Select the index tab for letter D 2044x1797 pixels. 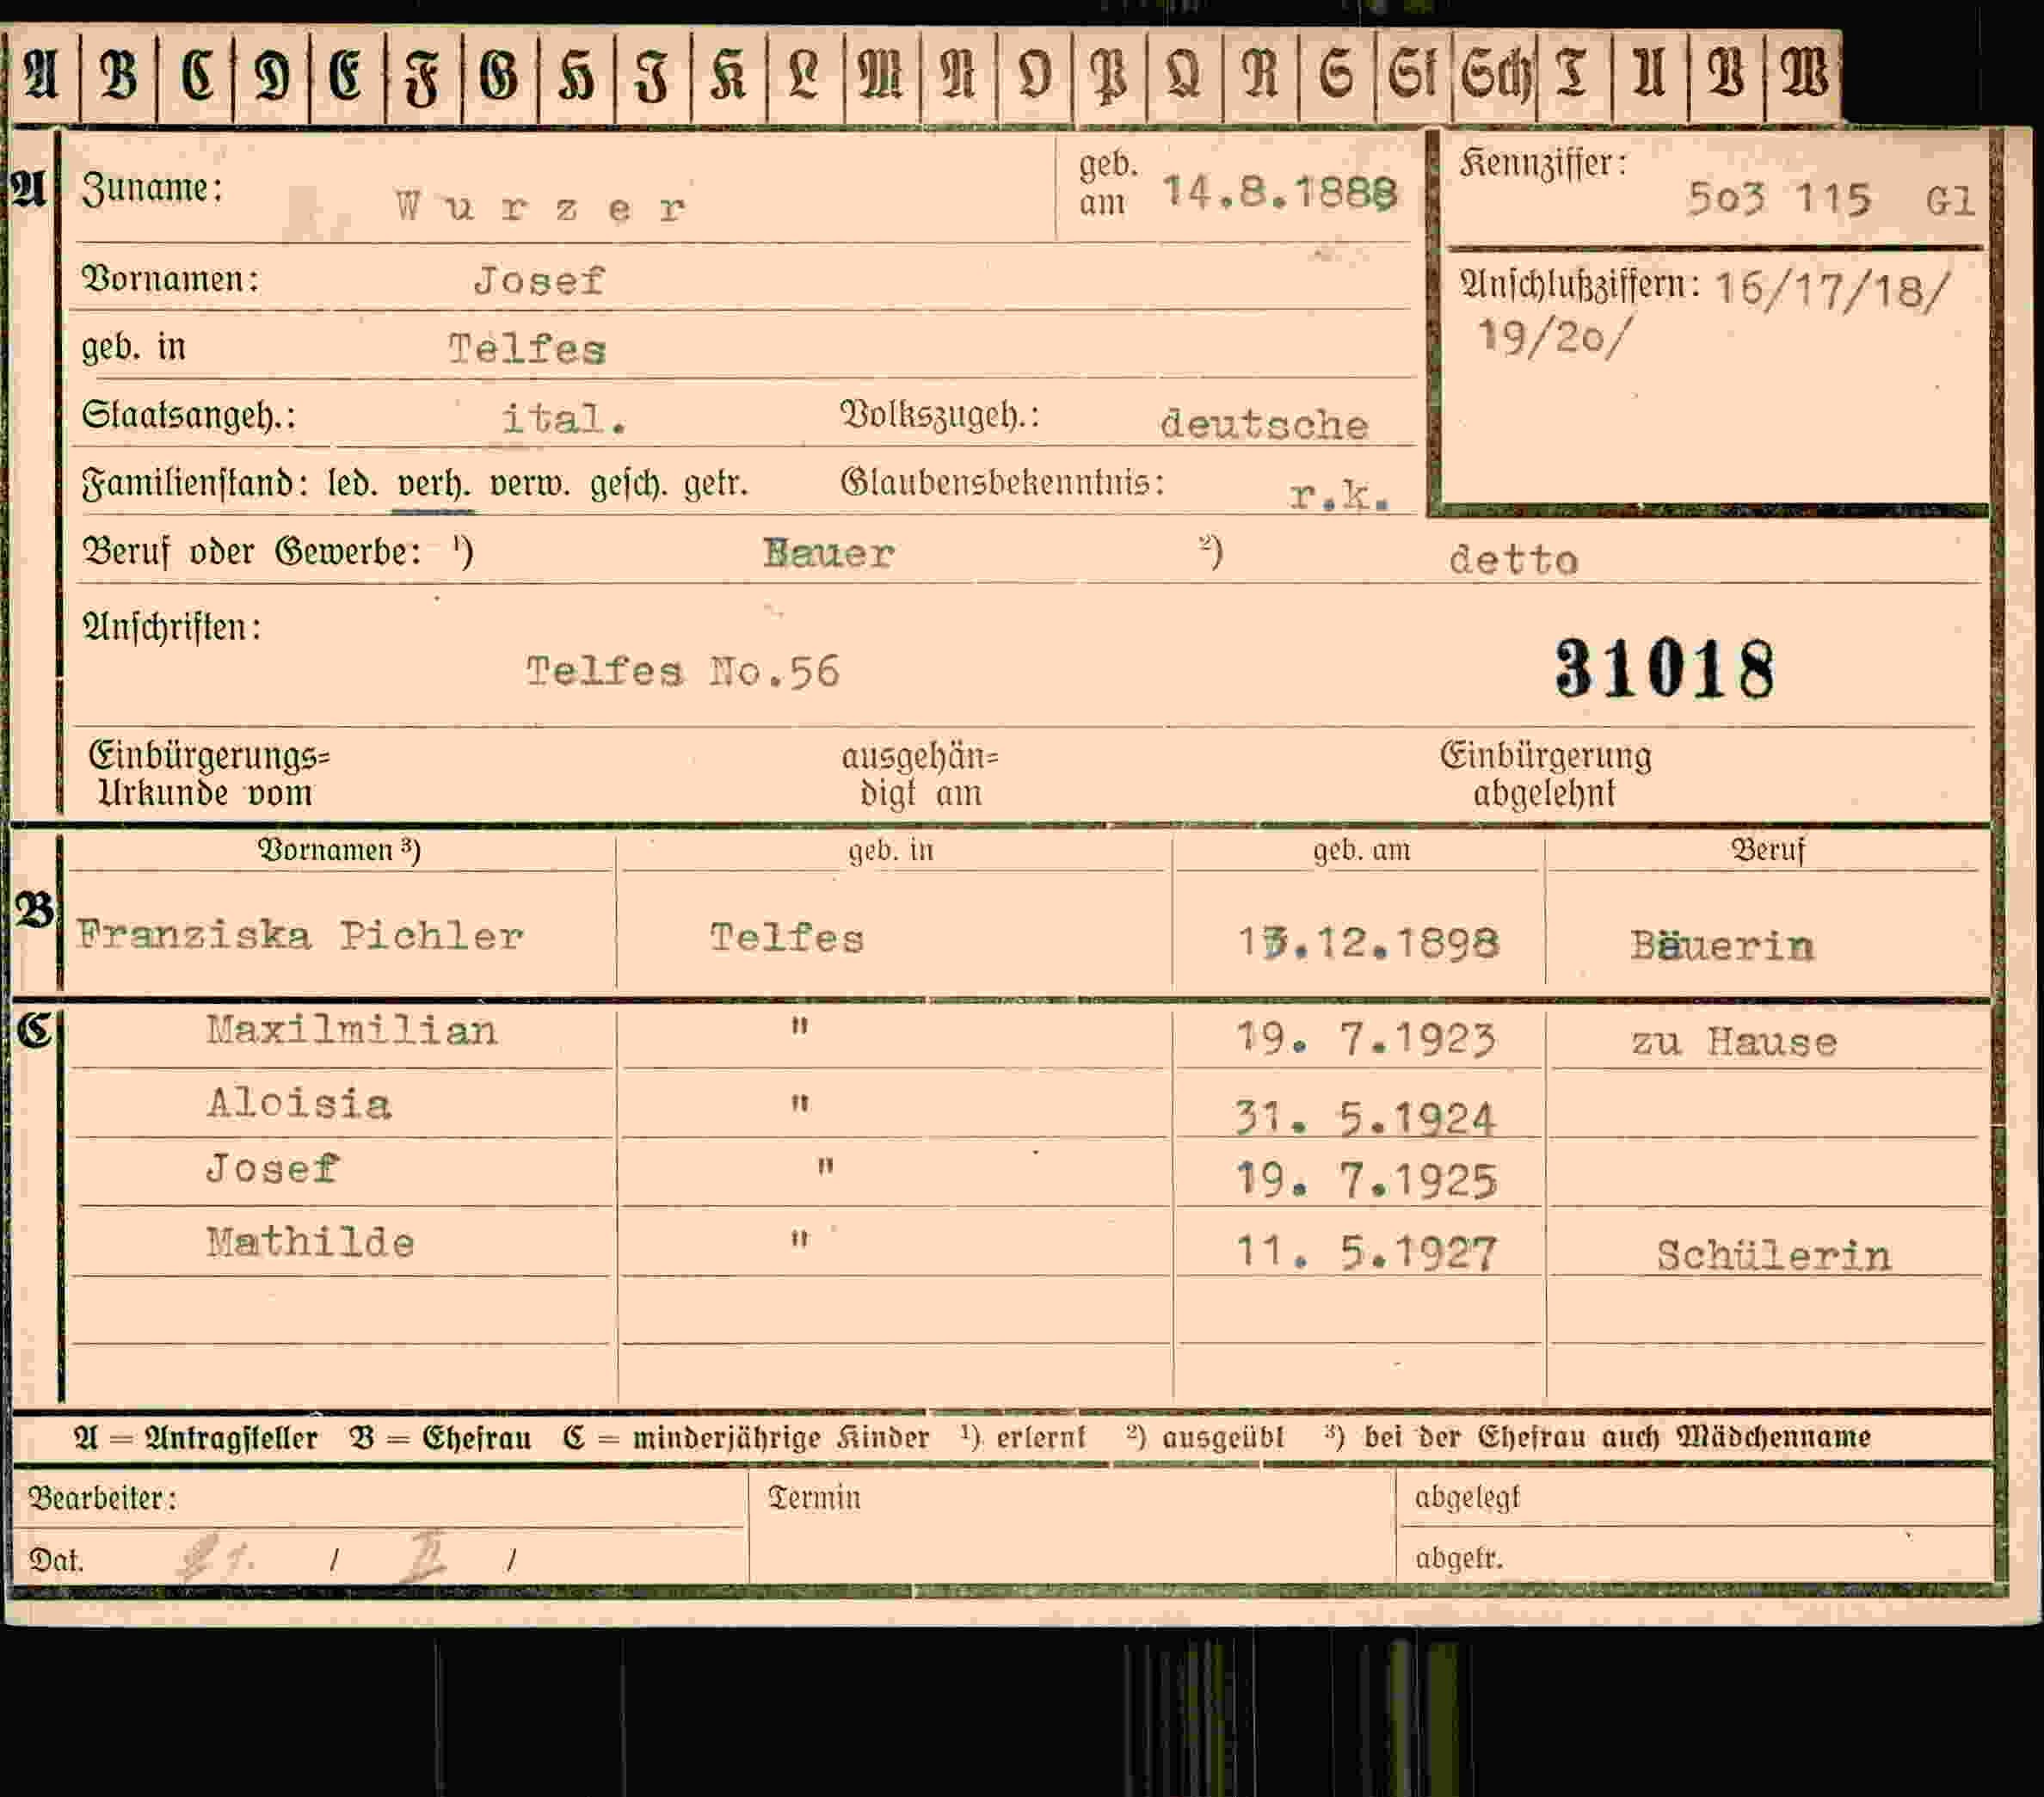[x=272, y=76]
